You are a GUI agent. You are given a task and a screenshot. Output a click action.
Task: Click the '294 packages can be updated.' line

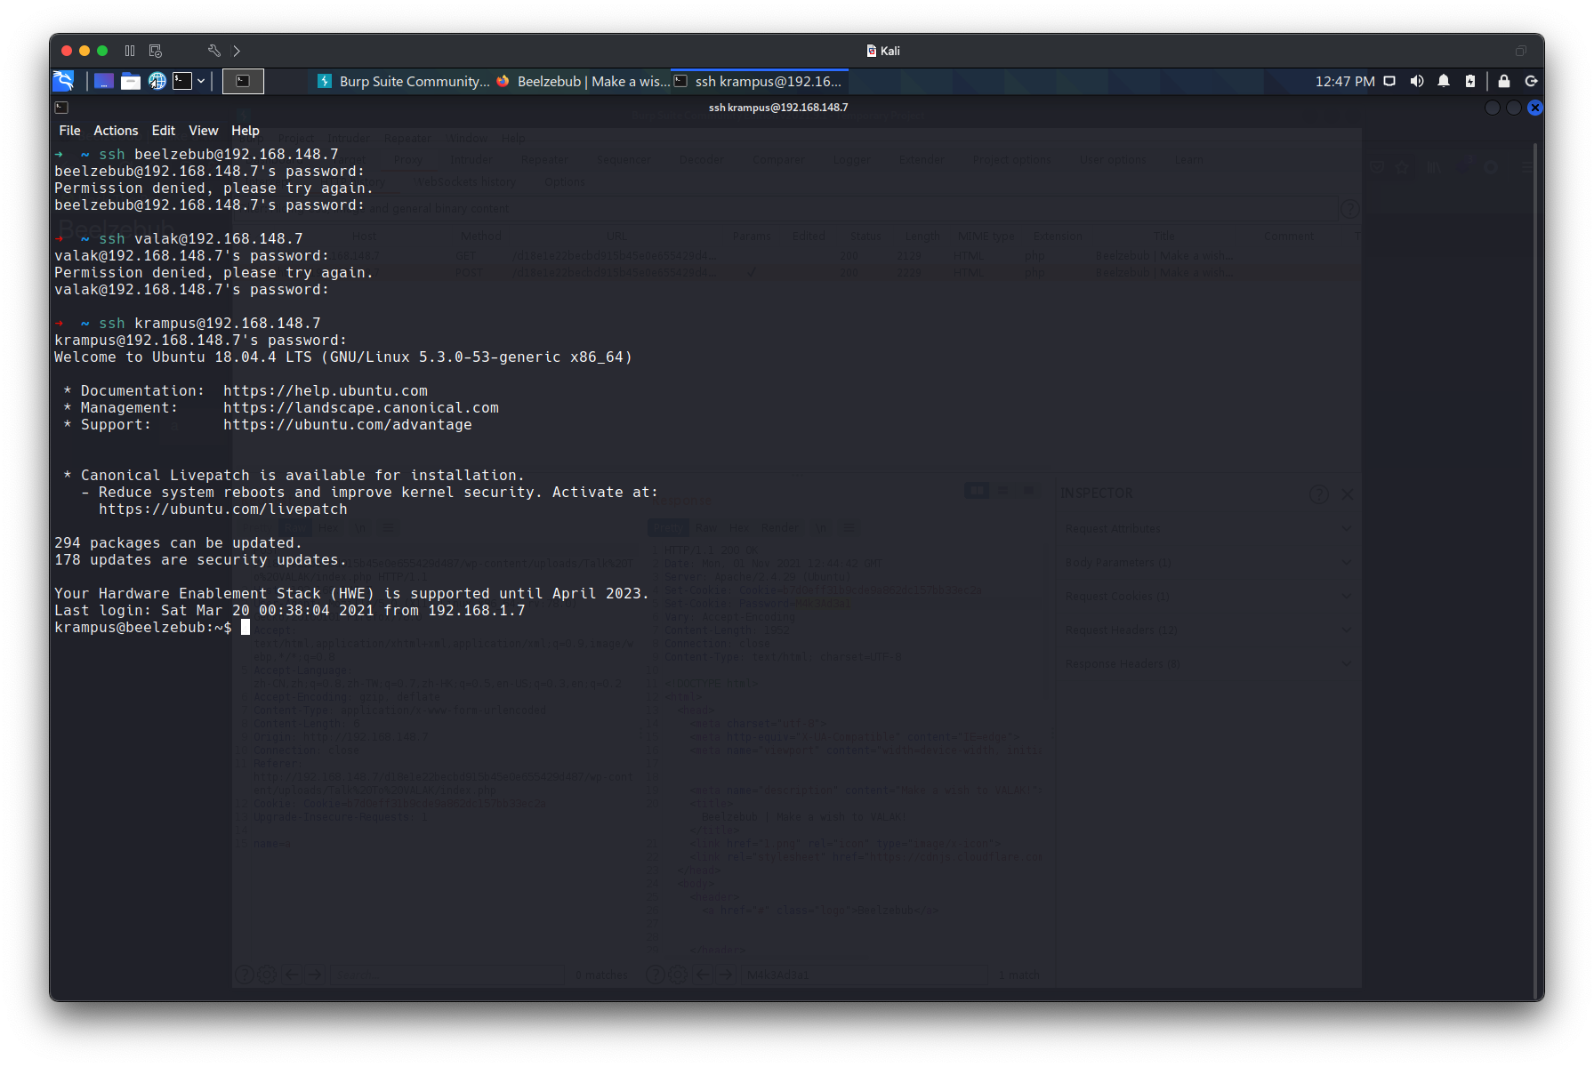(178, 543)
